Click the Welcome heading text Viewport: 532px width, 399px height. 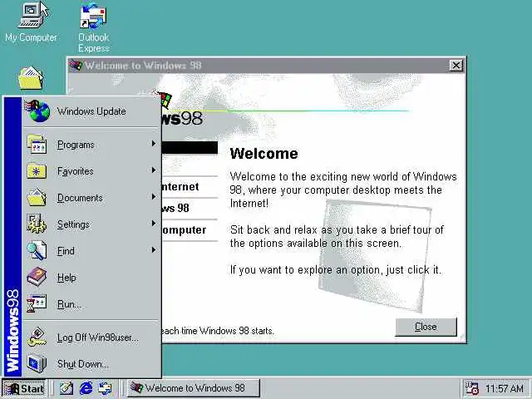point(264,153)
